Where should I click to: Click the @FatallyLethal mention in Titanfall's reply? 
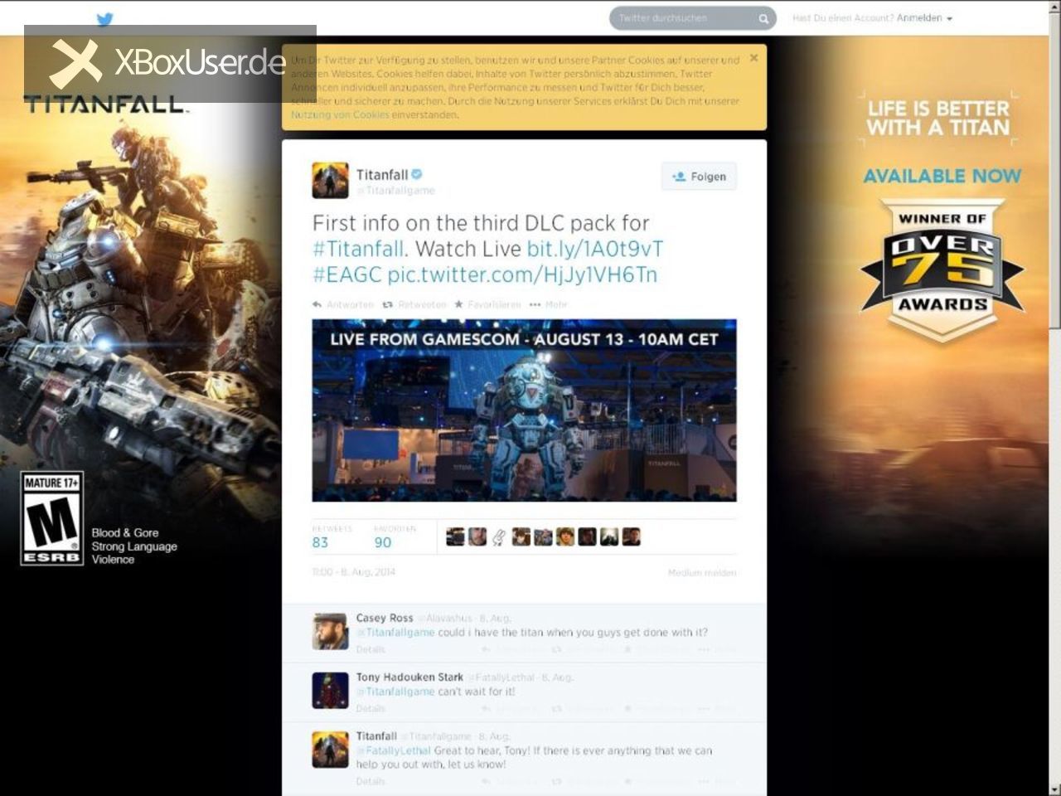(x=394, y=750)
